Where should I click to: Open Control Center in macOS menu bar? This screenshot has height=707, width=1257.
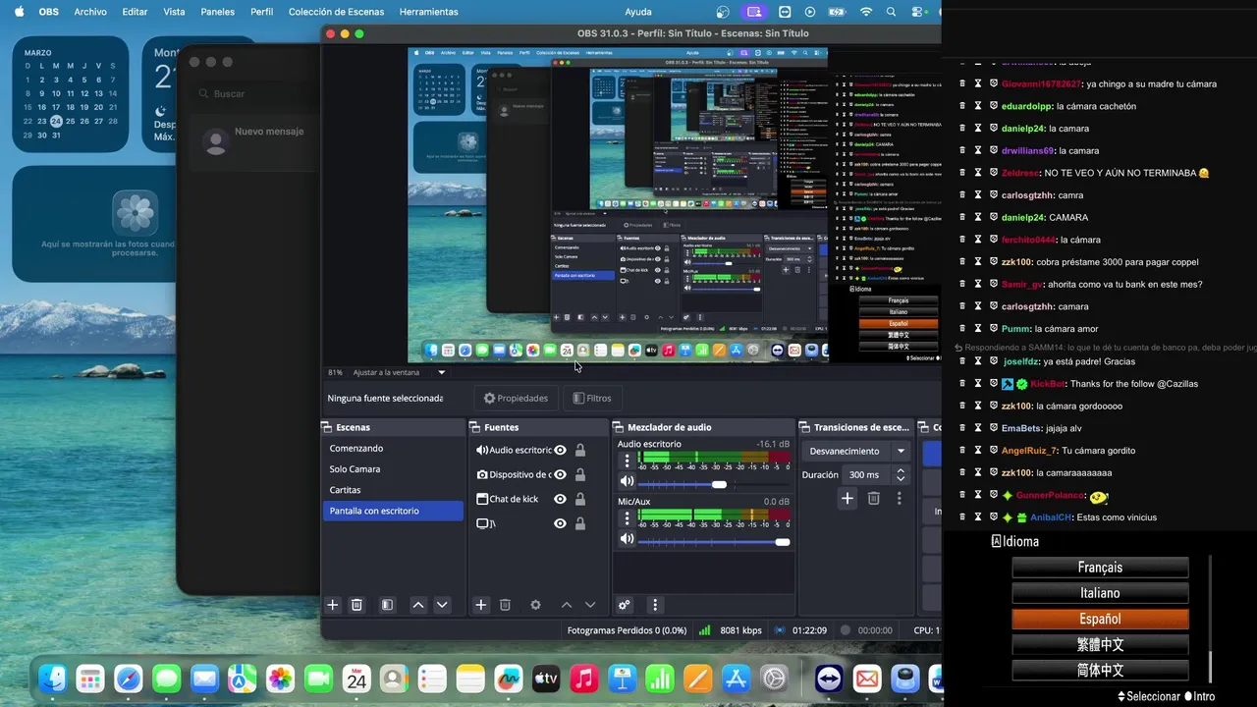click(x=918, y=12)
